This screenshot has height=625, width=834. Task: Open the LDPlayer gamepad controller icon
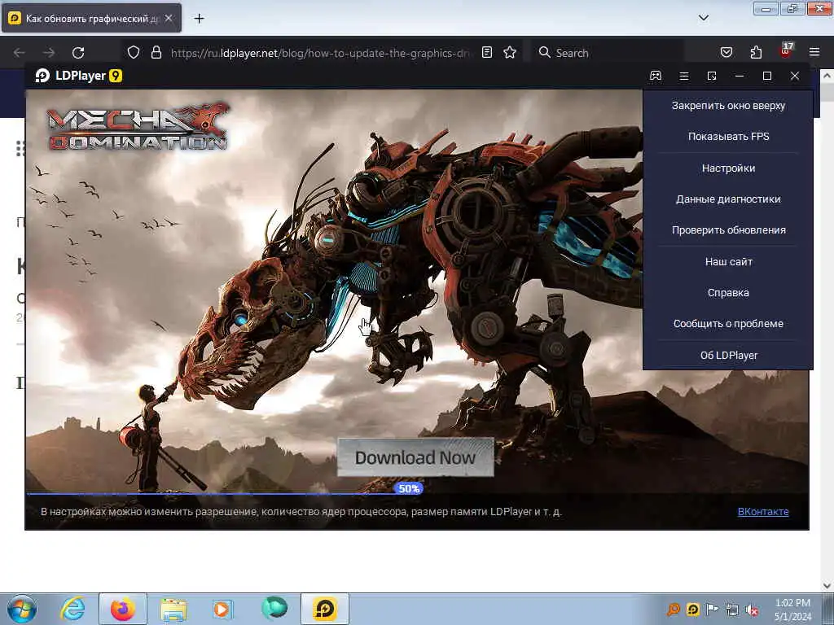pyautogui.click(x=656, y=76)
